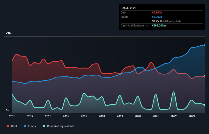Click the 2013 x-axis label

pyautogui.click(x=12, y=116)
